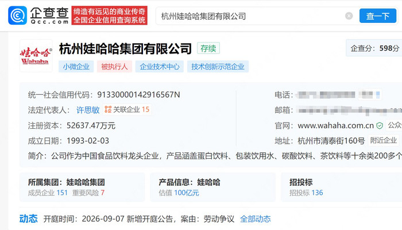The image size is (402, 230).
Task: Click the Wahaha company logo thumbnail
Action: click(x=36, y=56)
